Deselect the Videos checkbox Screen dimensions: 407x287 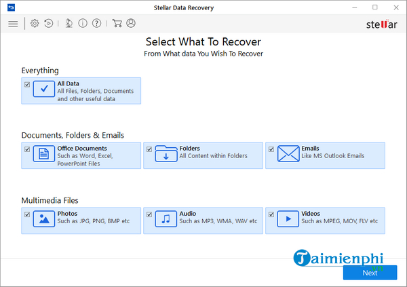(x=271, y=214)
